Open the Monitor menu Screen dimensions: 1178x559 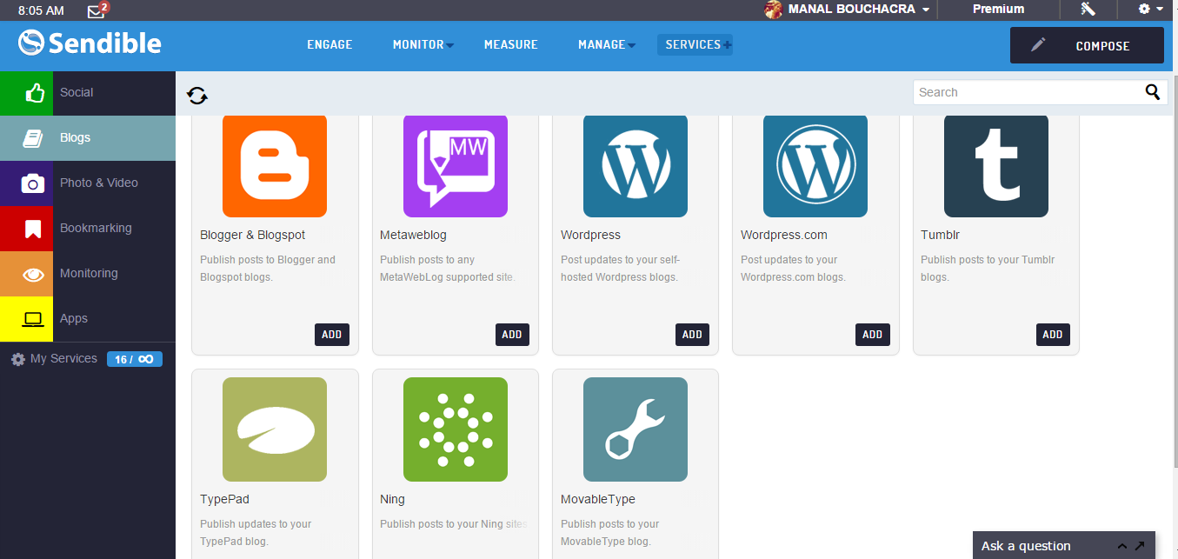[x=418, y=44]
